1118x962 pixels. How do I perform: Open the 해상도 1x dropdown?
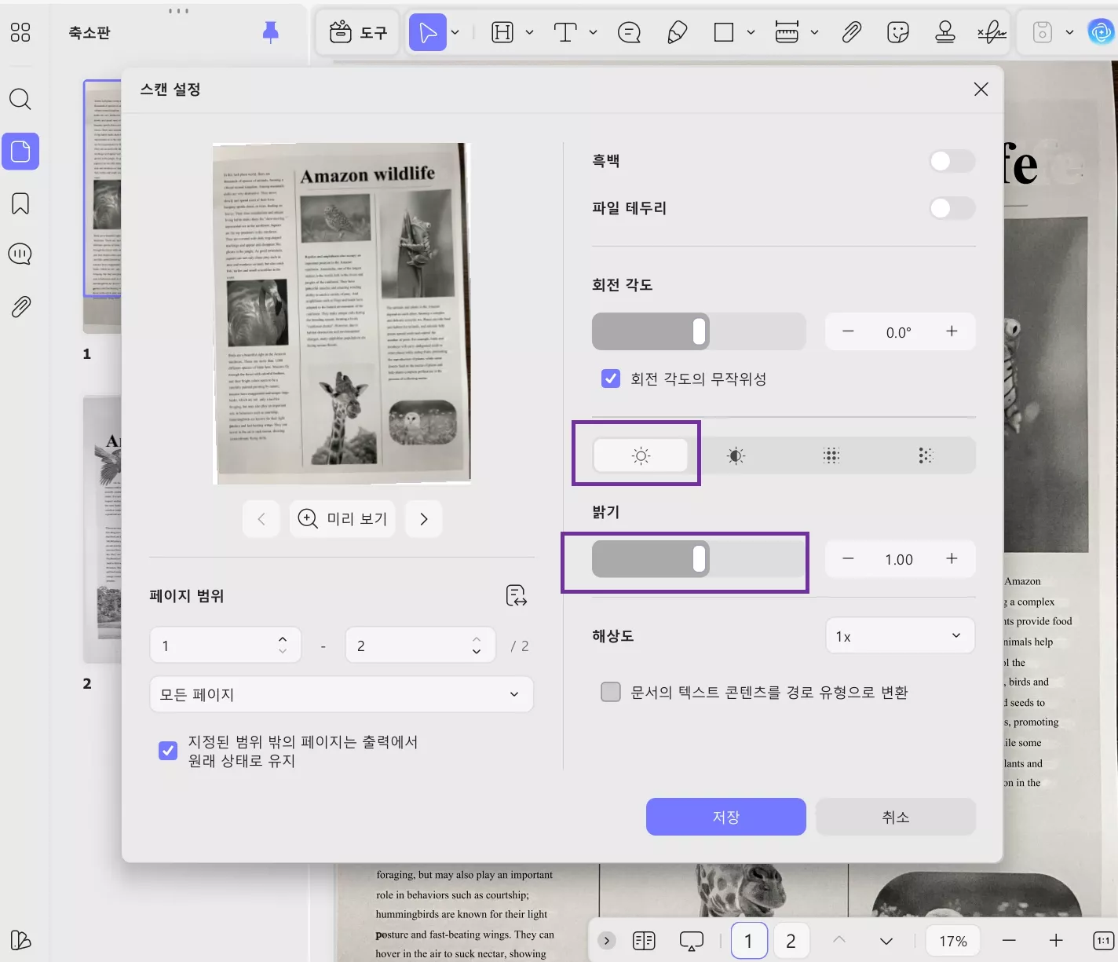tap(900, 635)
